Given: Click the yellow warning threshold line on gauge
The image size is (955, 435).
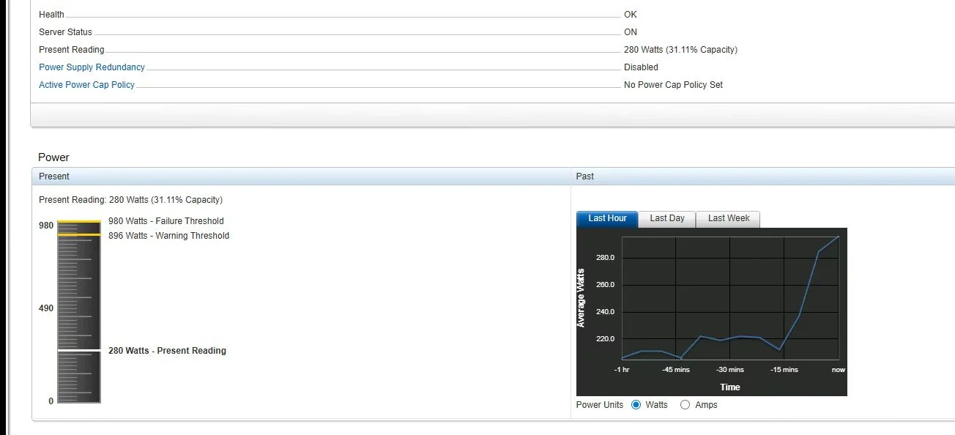Looking at the screenshot, I should pyautogui.click(x=79, y=235).
